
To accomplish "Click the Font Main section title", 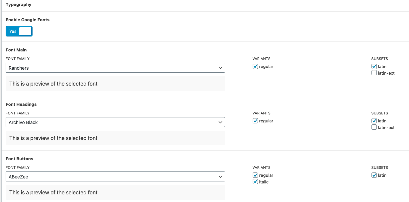I will [16, 50].
